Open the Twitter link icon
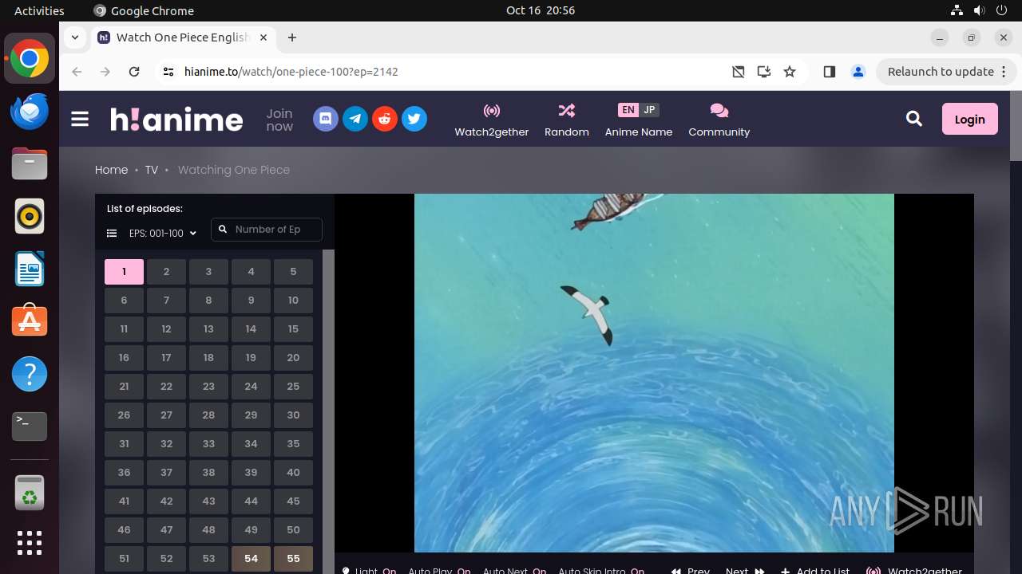Viewport: 1022px width, 574px height. (x=414, y=120)
